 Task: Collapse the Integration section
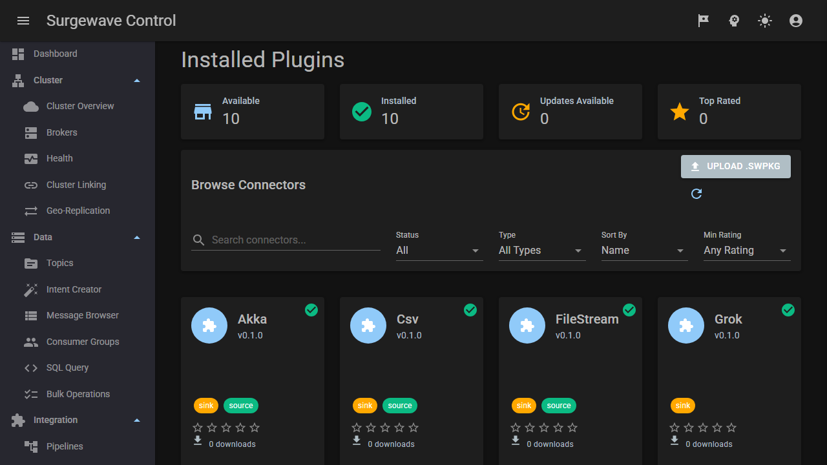(x=78, y=420)
